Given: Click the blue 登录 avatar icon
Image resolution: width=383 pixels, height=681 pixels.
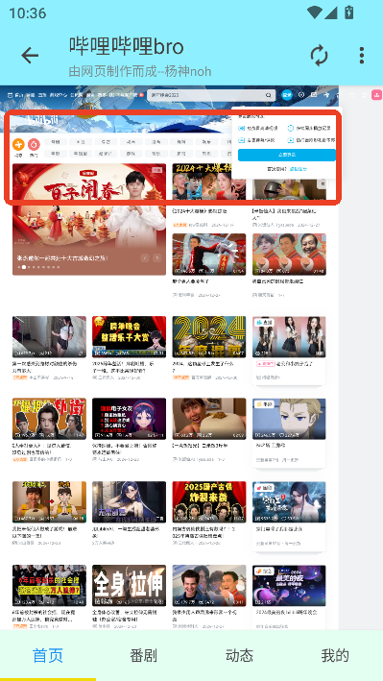Looking at the screenshot, I should click(287, 95).
